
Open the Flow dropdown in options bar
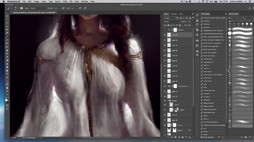pyautogui.click(x=76, y=8)
